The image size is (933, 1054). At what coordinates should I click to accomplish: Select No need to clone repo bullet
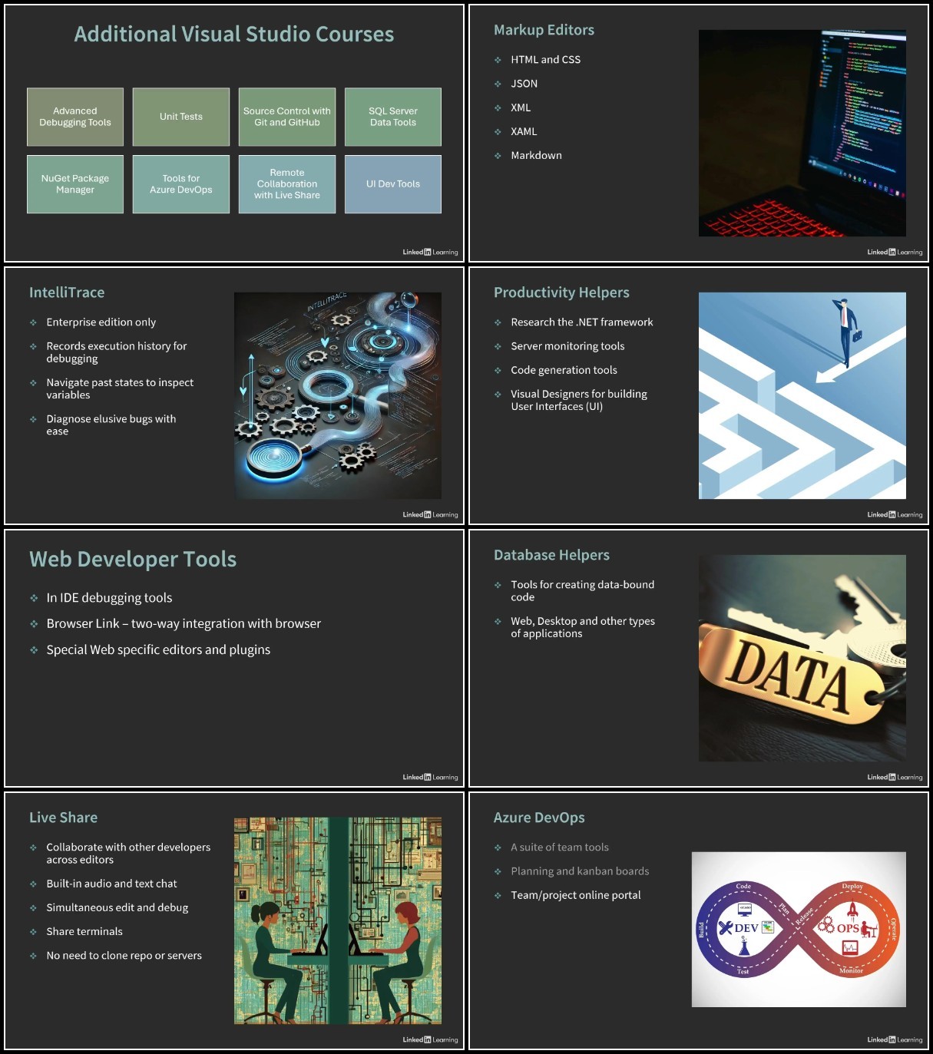(124, 956)
